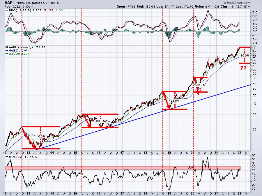Click the -45.3% drawdown label
Viewport: 262px width, 196px height.
pos(40,136)
